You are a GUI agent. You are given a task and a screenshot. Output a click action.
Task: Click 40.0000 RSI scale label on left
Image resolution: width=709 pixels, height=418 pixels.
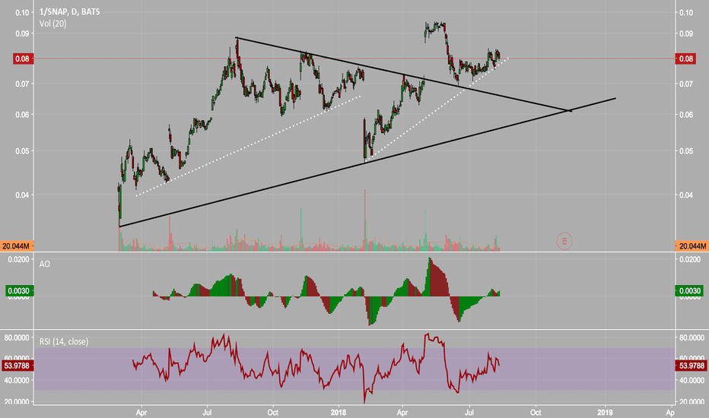point(17,381)
